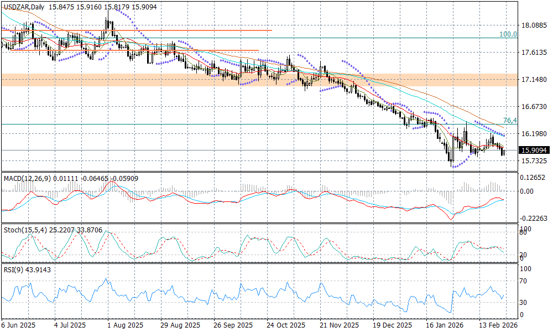The width and height of the screenshot is (553, 332).
Task: Click the 19 Dec 2025 date marker
Action: point(392,326)
